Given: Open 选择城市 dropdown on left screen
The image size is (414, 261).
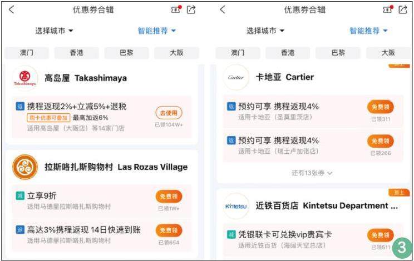Looking at the screenshot, I should (54, 31).
